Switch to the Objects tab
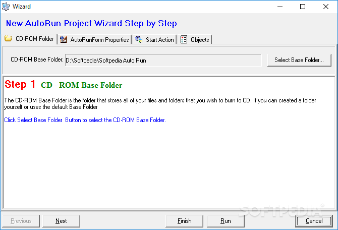338x230 pixels. coord(194,39)
